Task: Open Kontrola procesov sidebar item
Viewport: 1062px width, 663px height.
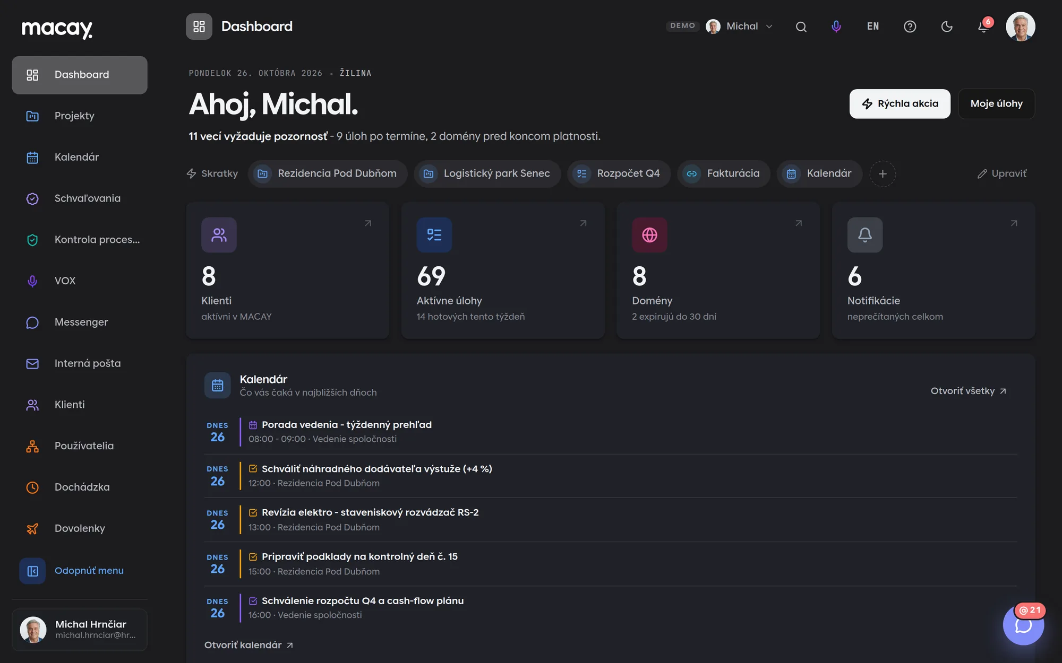Action: pos(80,240)
